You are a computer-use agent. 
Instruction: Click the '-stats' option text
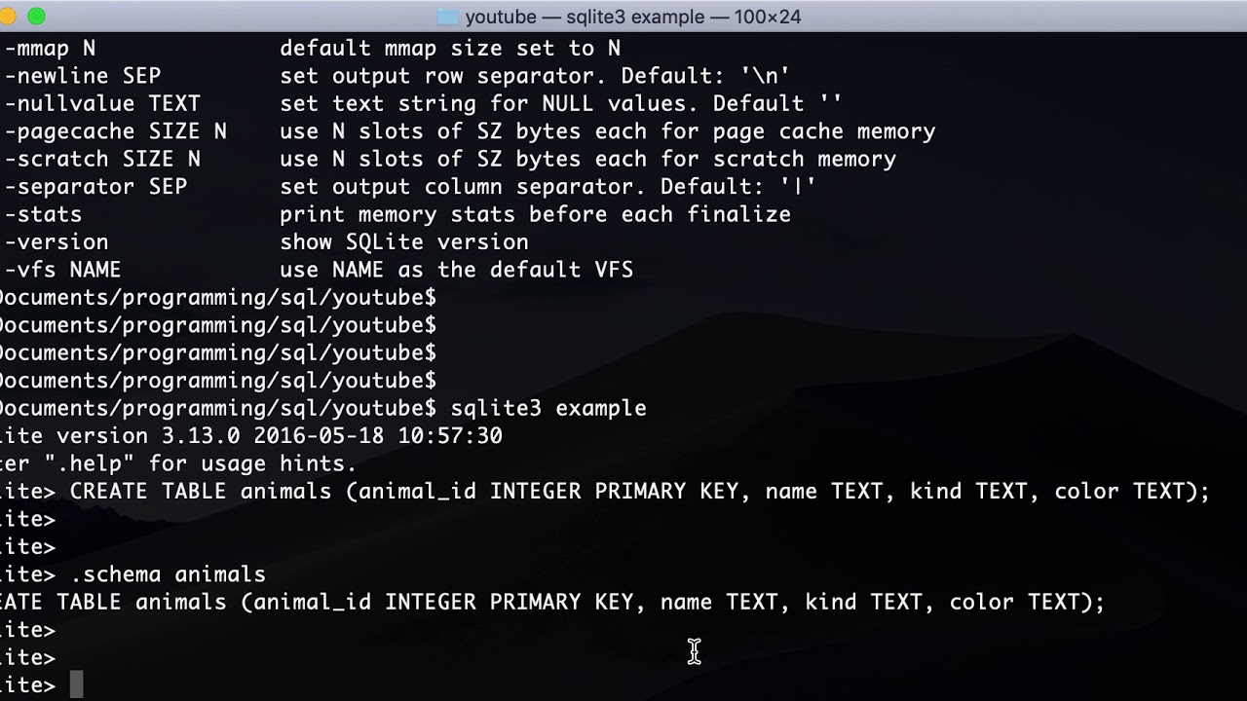click(x=43, y=214)
